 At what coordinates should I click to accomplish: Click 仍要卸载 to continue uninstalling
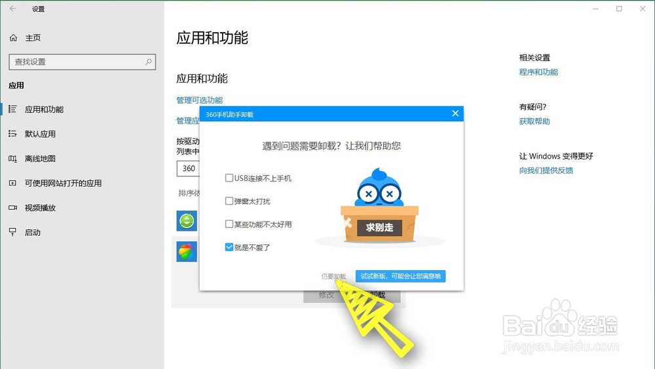(333, 276)
